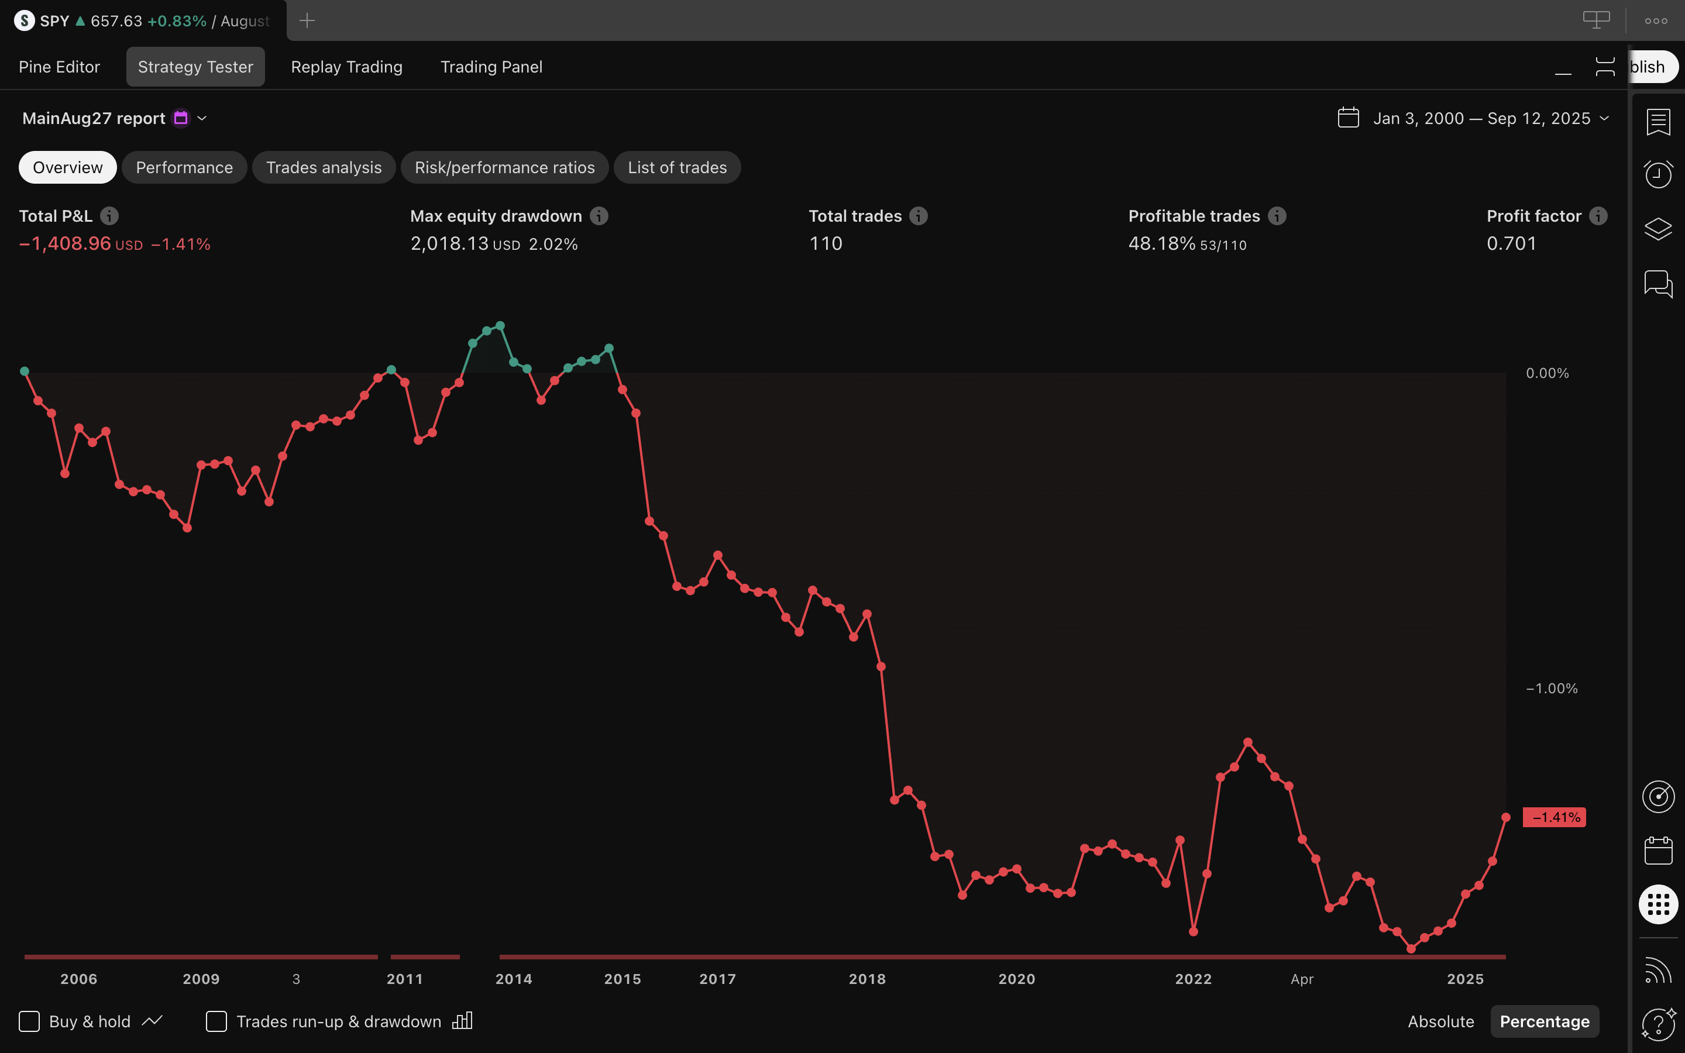This screenshot has width=1685, height=1053.
Task: Open the List of trades tab
Action: [x=677, y=167]
